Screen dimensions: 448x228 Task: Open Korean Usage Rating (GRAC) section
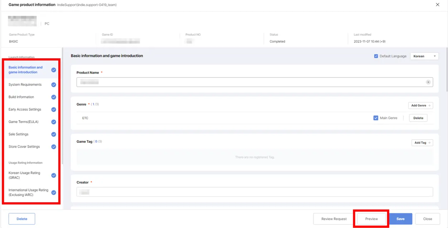[x=24, y=175]
